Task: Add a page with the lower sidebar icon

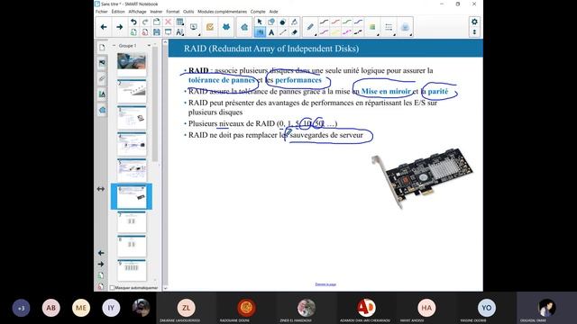Action: (101, 275)
